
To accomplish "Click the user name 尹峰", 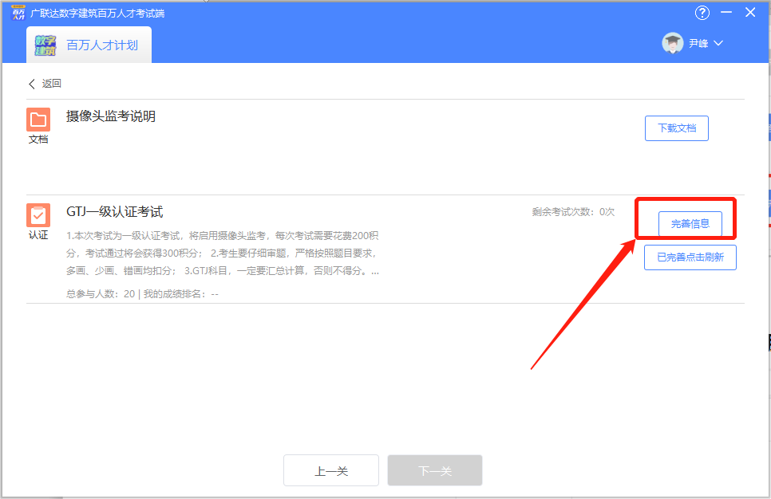I will pos(698,43).
